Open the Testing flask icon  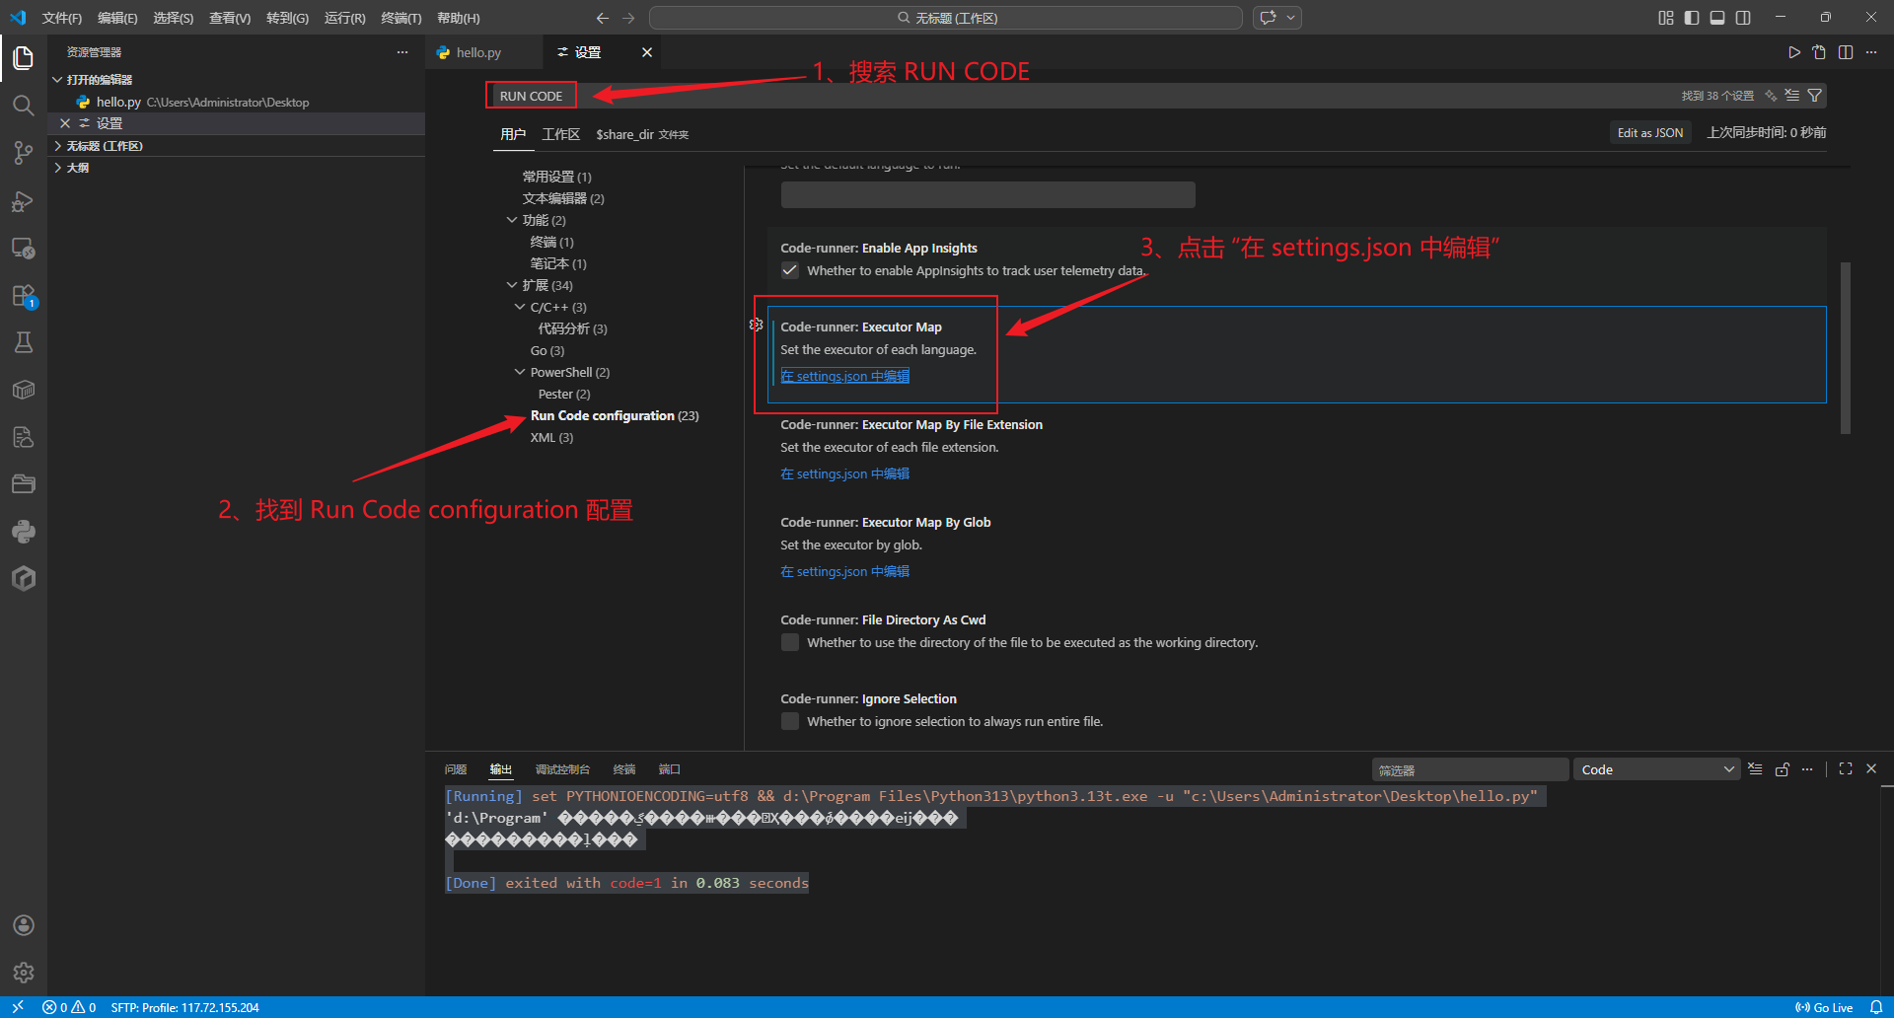(x=24, y=342)
